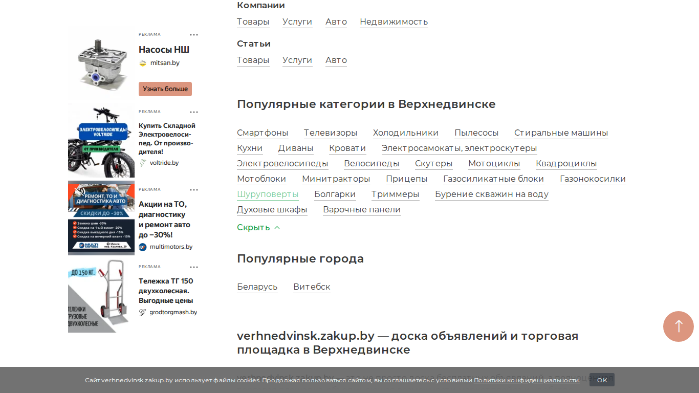Click the grodtorgmash.by favicon icon
699x393 pixels.
point(143,312)
